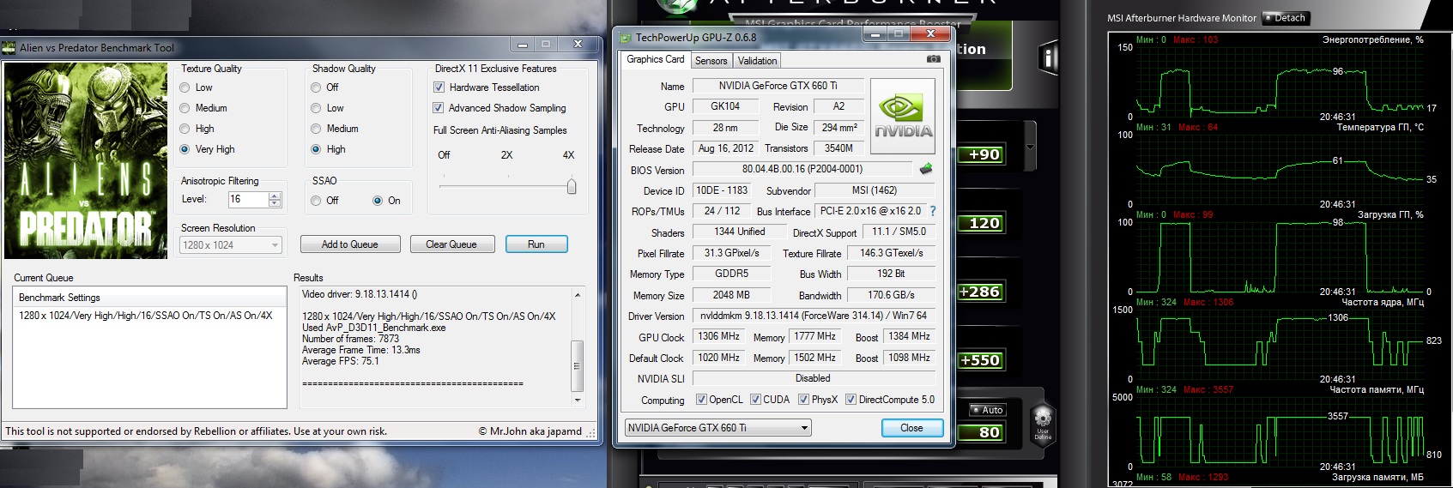
Task: Set Shadow Quality to Medium
Action: [316, 129]
